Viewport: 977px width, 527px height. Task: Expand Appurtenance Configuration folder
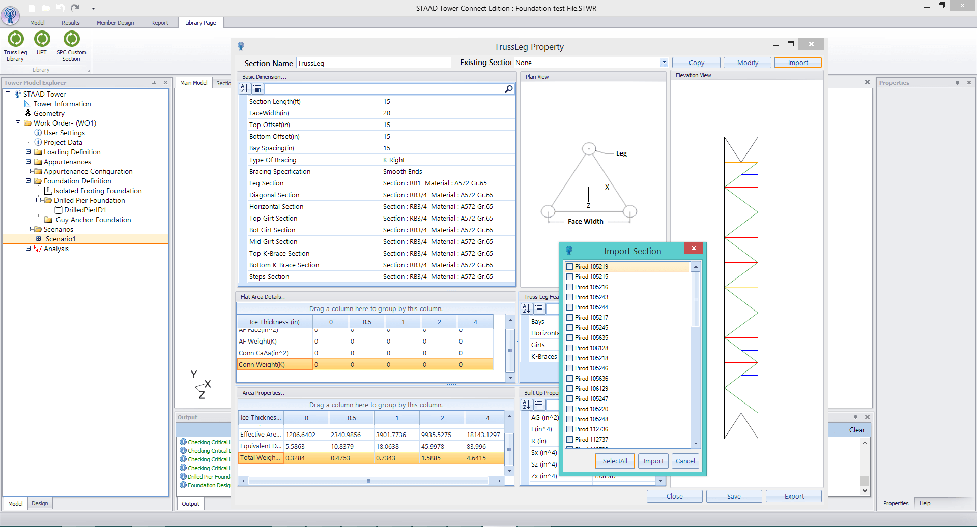(x=28, y=171)
